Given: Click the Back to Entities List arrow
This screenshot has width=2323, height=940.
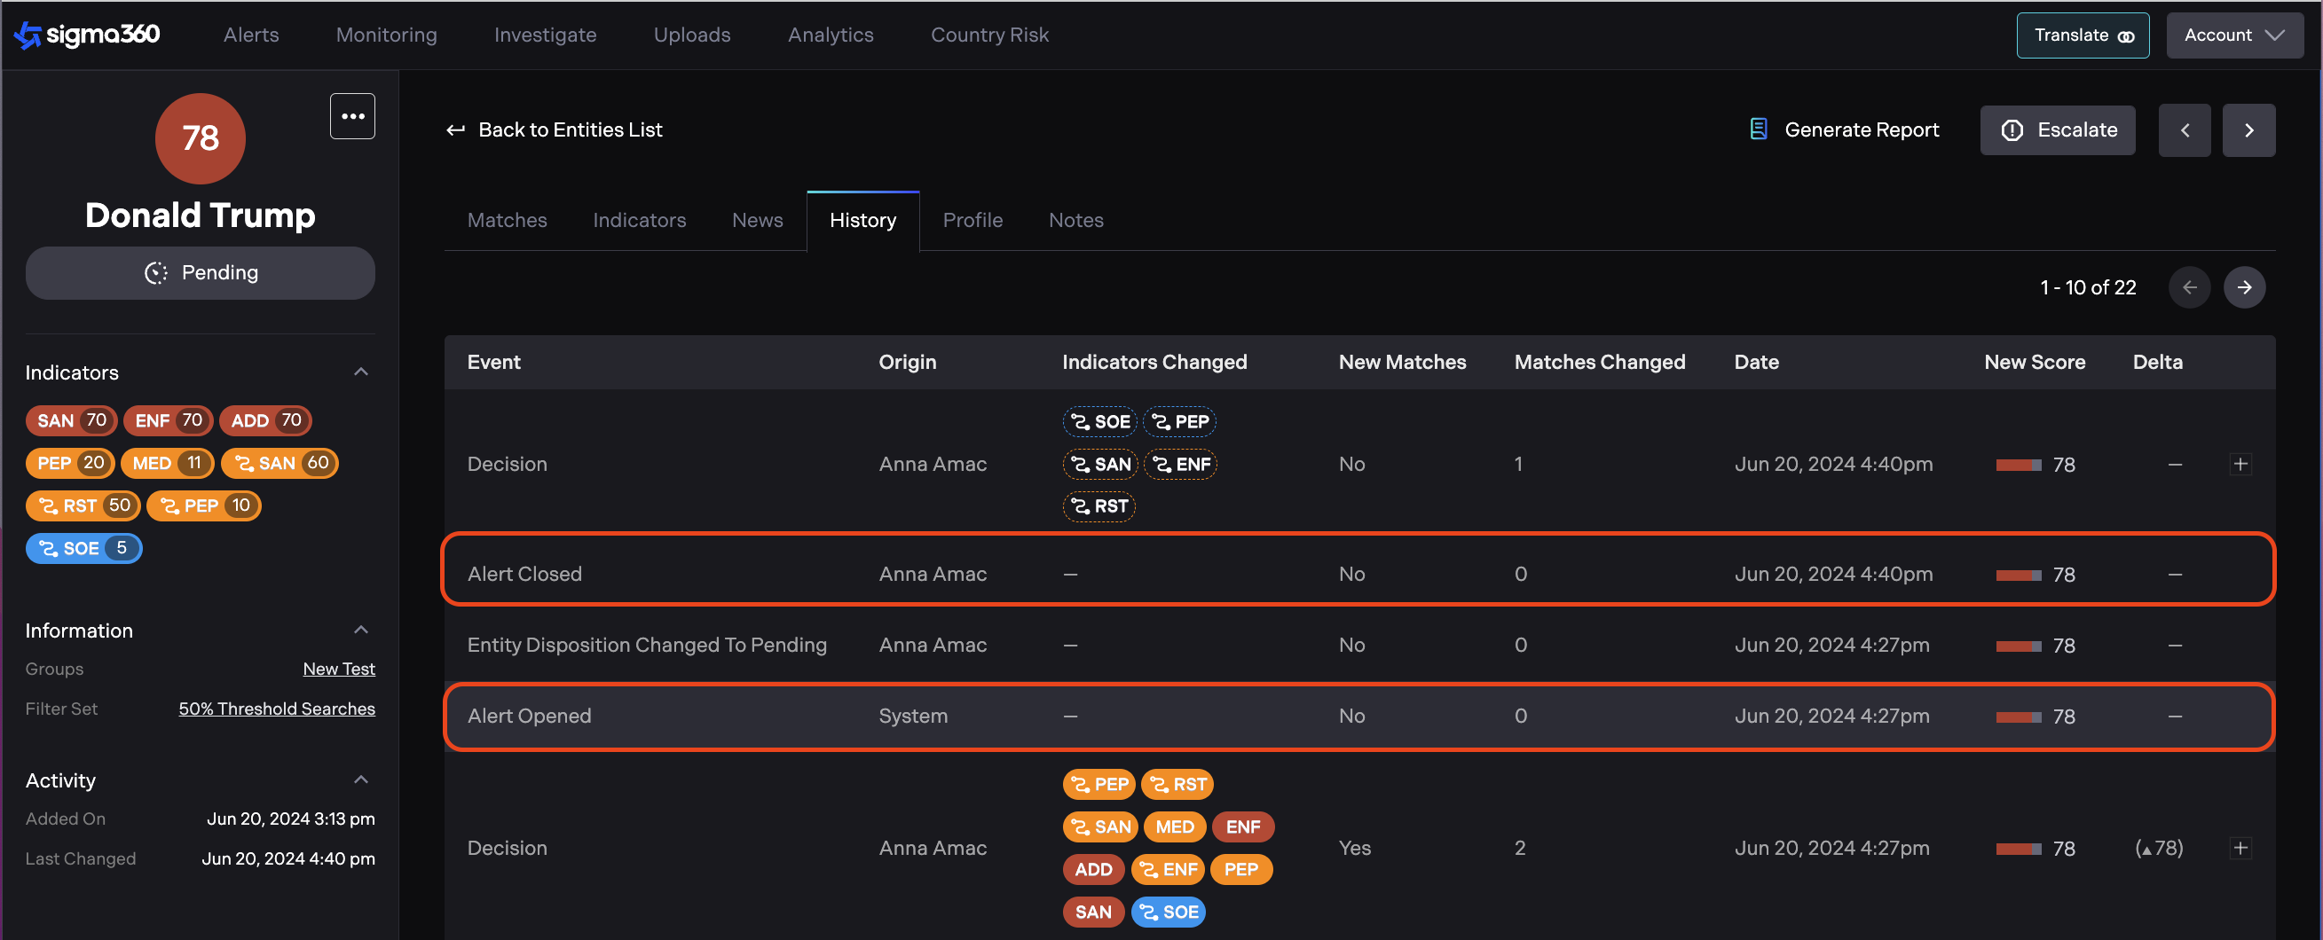Looking at the screenshot, I should pyautogui.click(x=455, y=130).
